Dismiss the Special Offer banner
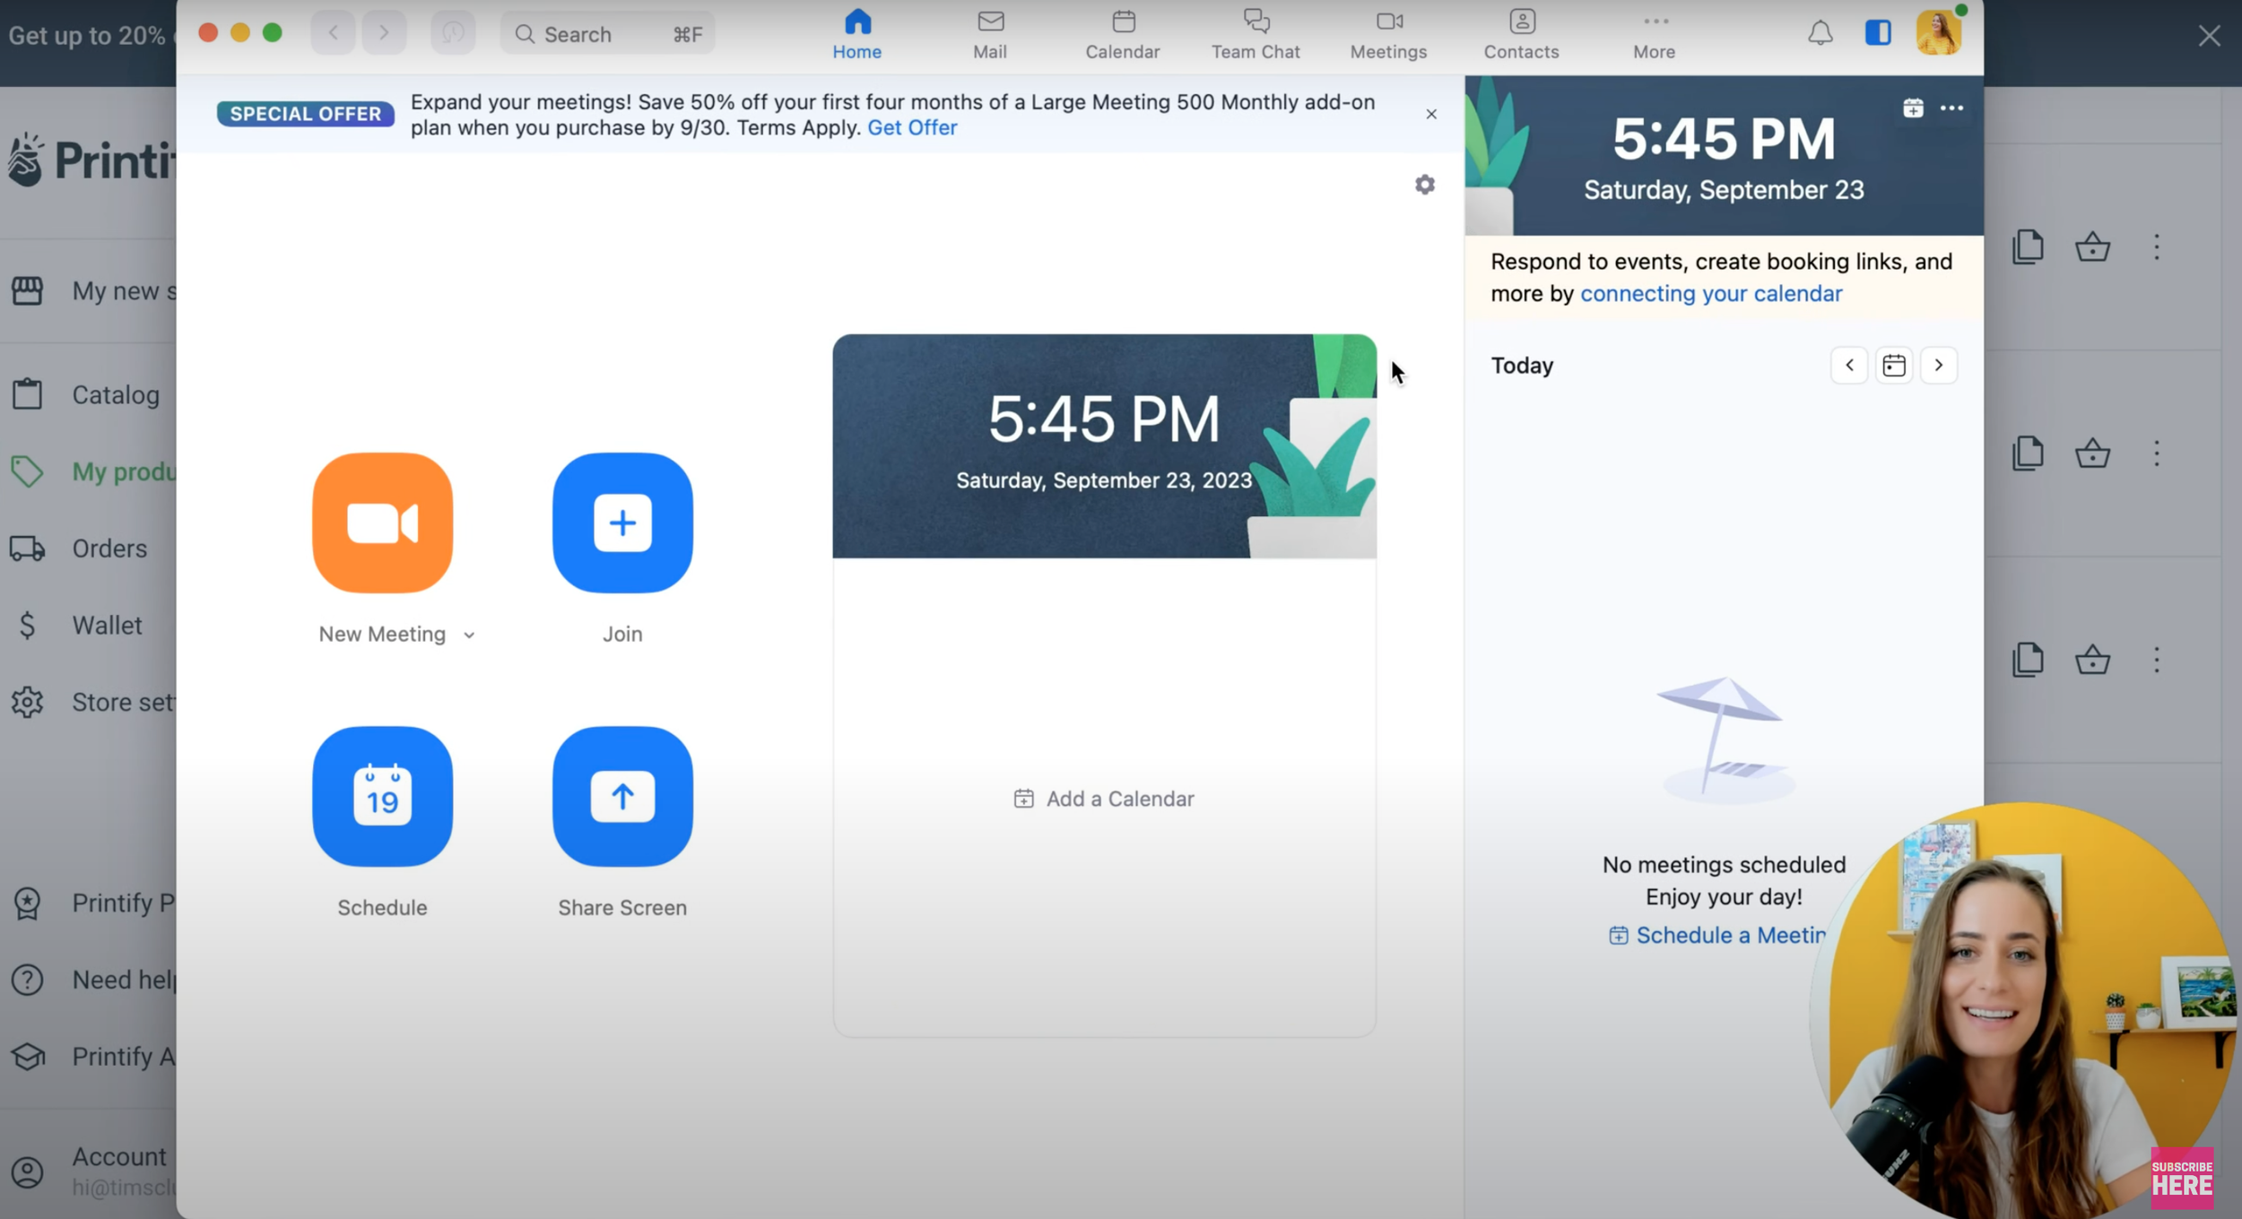Viewport: 2242px width, 1219px height. pyautogui.click(x=1431, y=114)
